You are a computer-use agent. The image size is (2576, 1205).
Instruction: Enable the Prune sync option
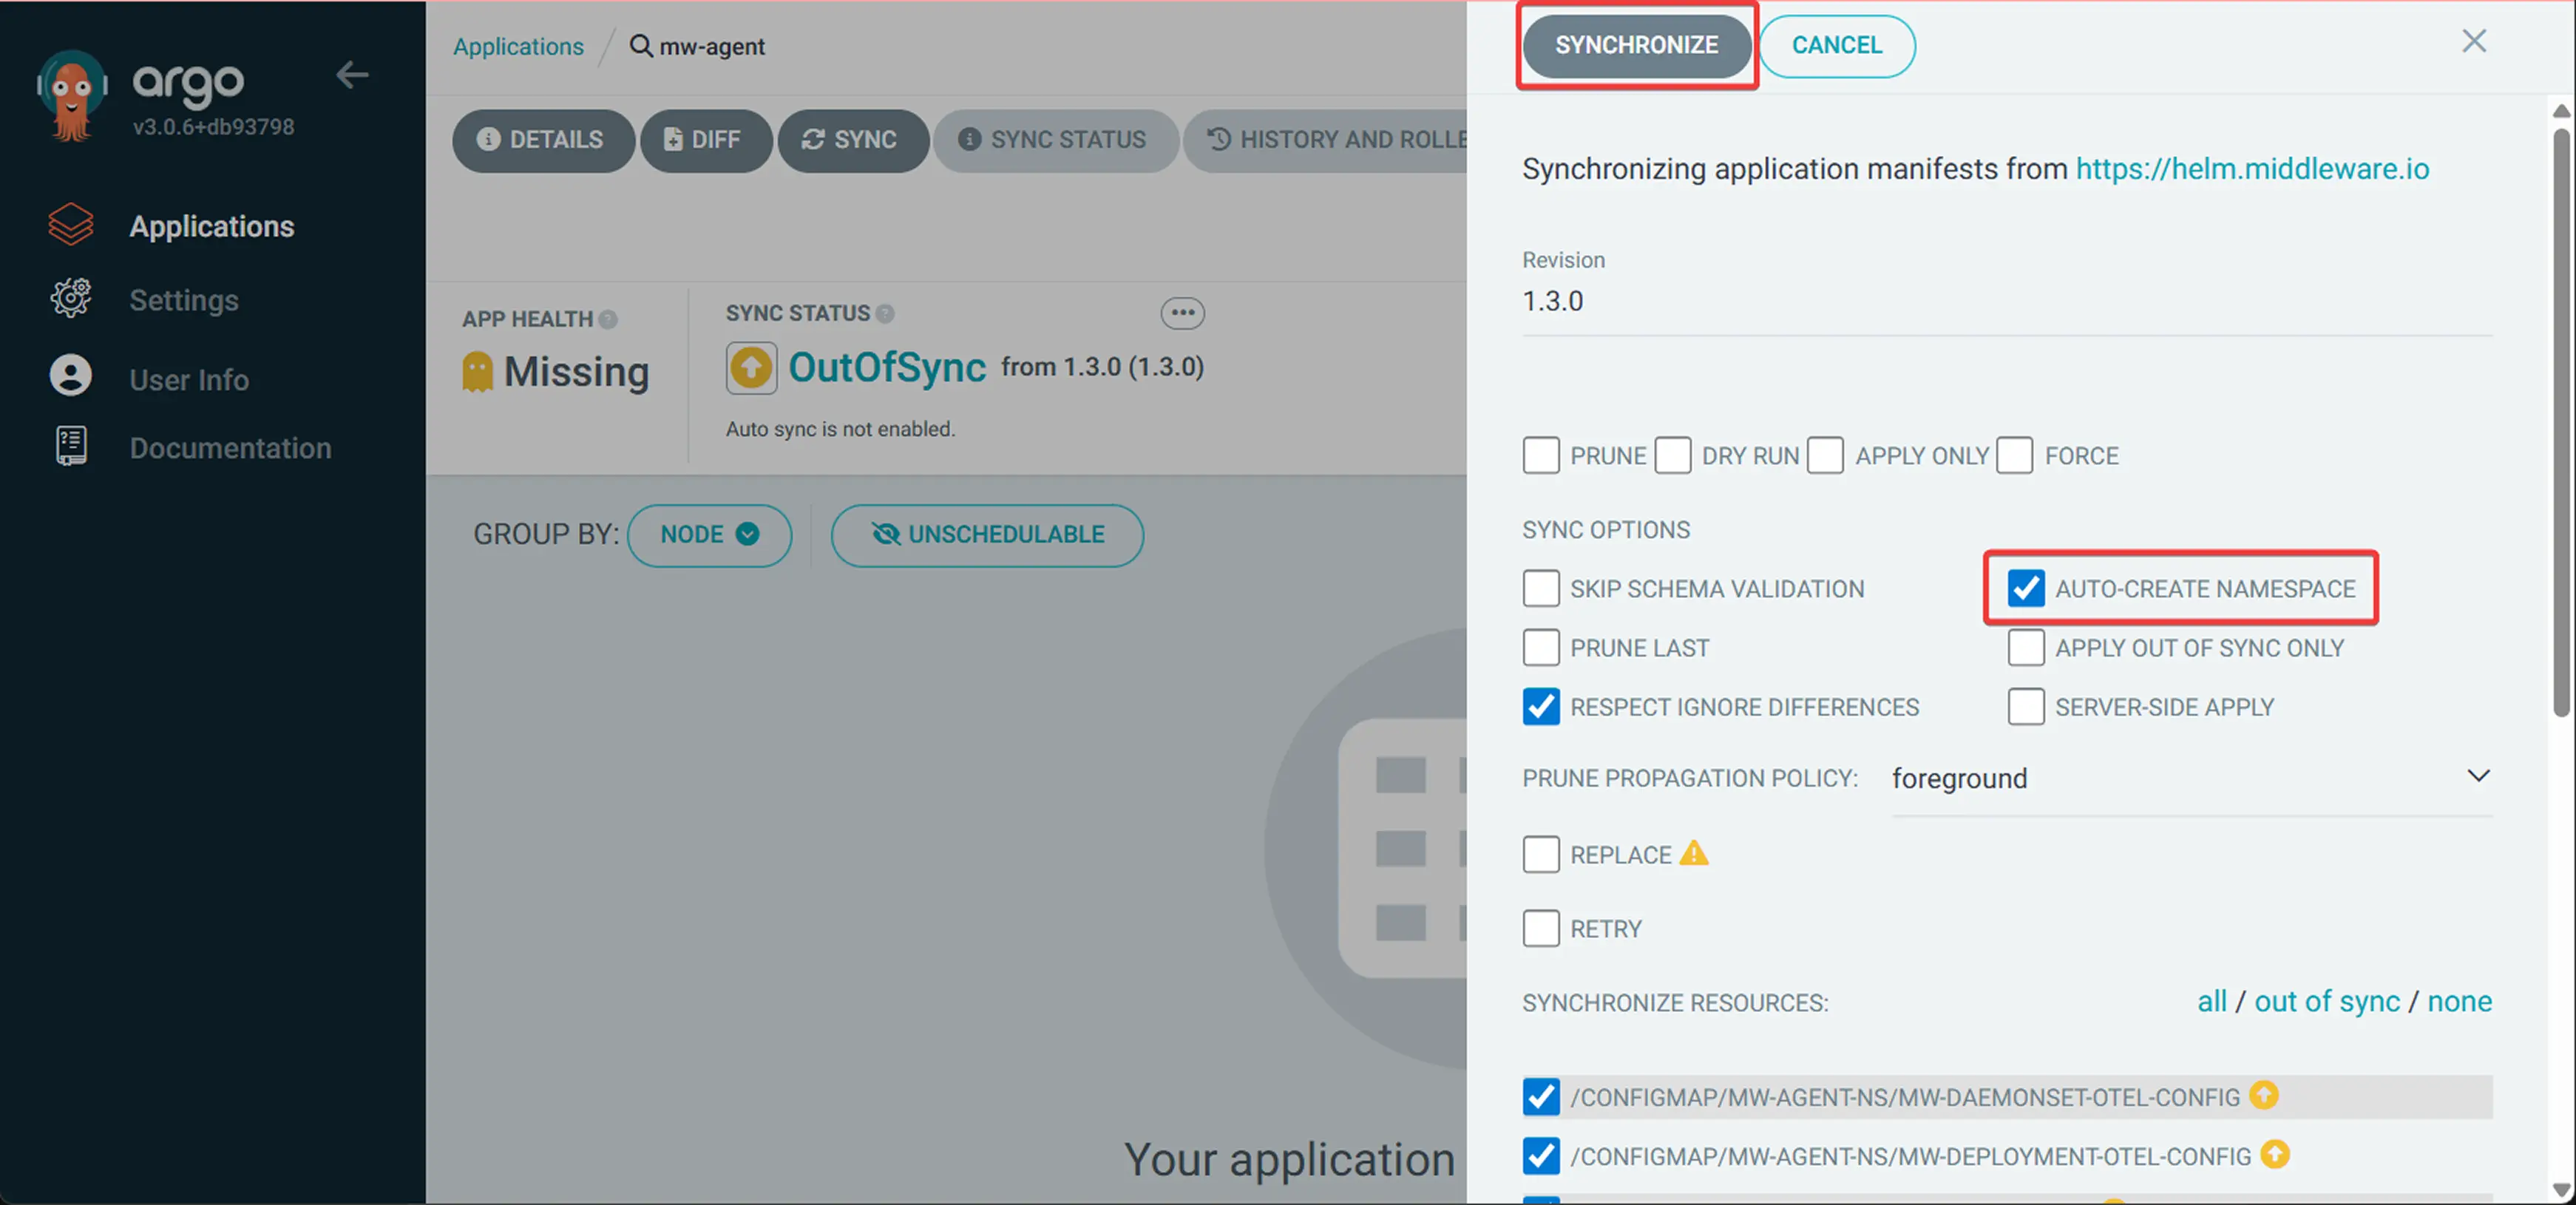(x=1541, y=455)
